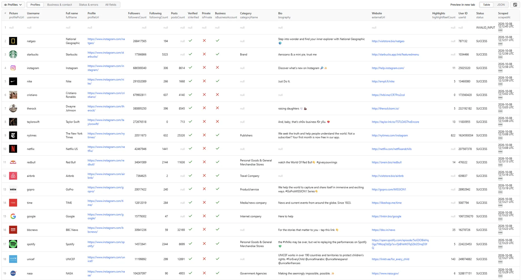
Task: Click the Followers column header
Action: pos(137,15)
